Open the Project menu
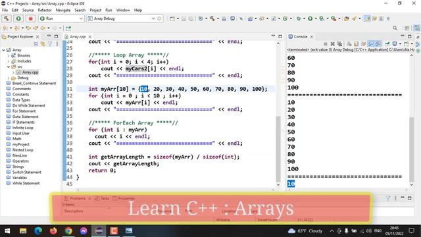The width and height of the screenshot is (421, 237). pyautogui.click(x=95, y=10)
